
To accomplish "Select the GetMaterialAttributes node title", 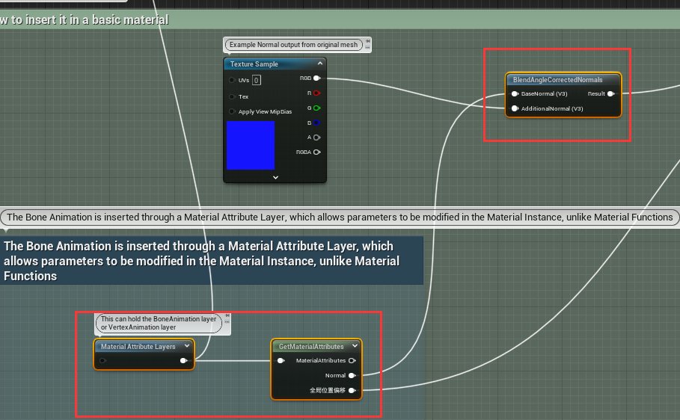I will (311, 347).
